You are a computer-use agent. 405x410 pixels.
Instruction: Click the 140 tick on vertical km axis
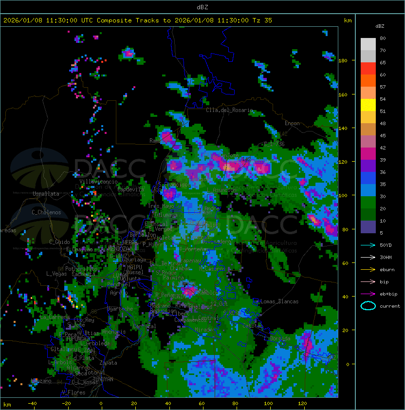(343, 129)
